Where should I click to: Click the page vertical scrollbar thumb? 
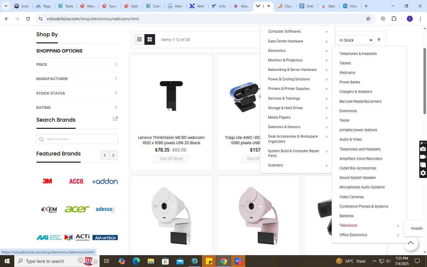point(425,81)
